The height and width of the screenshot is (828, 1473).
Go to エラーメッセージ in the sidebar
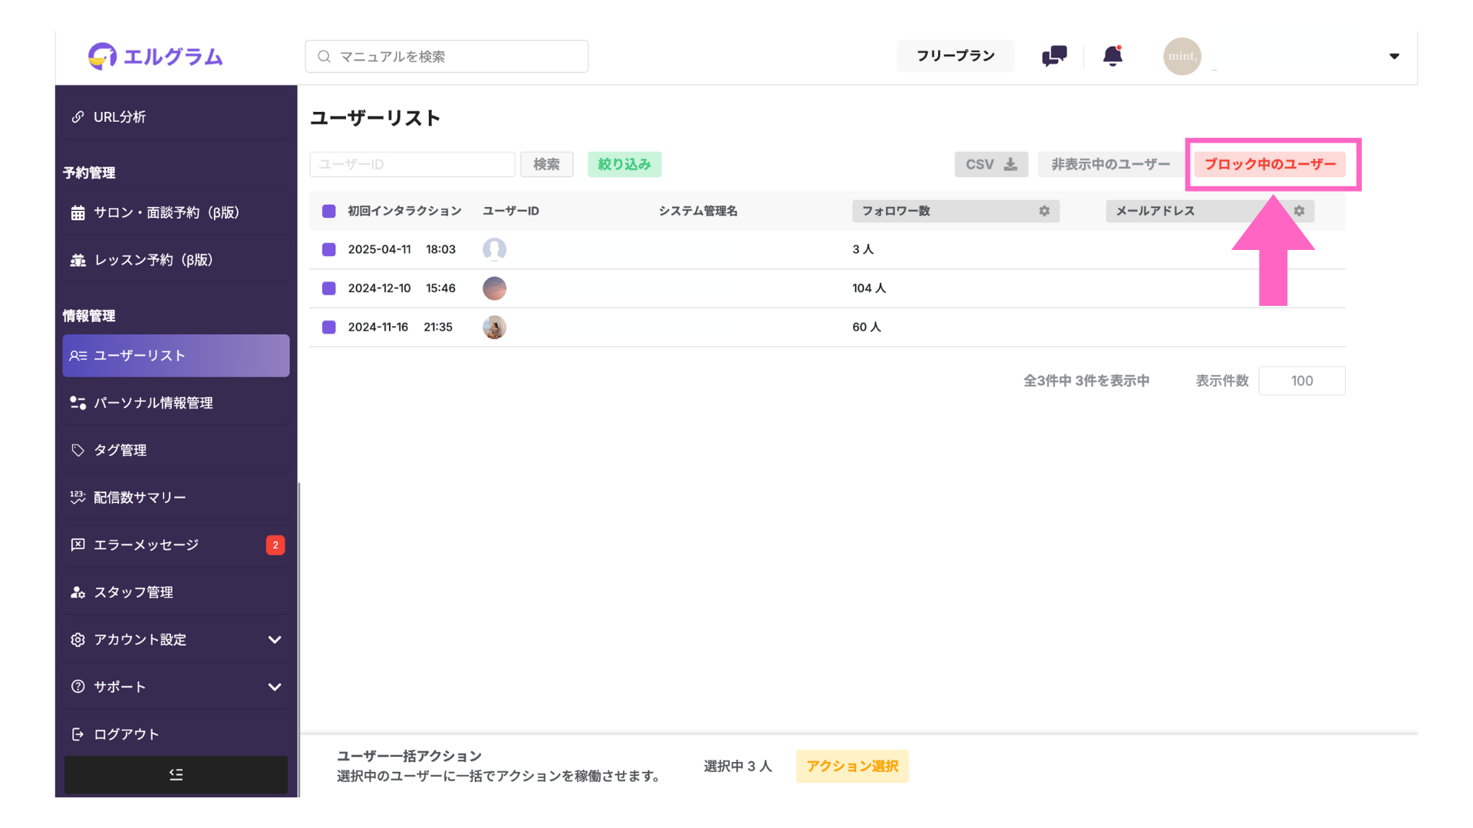[x=146, y=545]
